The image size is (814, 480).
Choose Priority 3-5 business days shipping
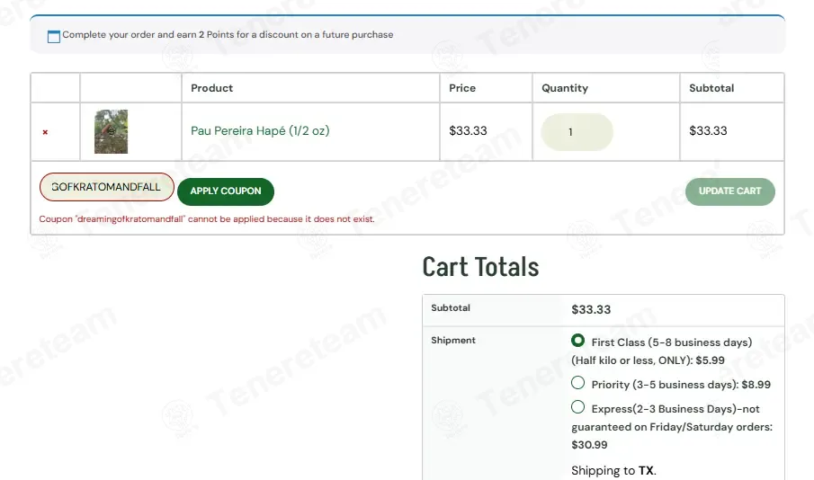point(577,383)
